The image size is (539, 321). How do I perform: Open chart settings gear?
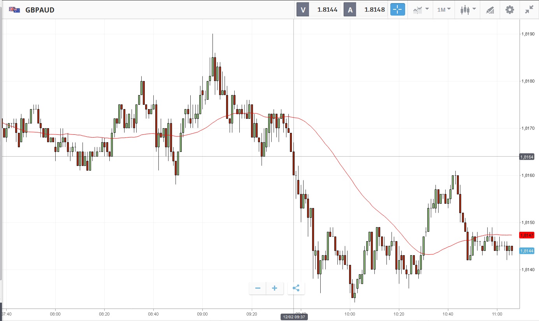coord(509,10)
